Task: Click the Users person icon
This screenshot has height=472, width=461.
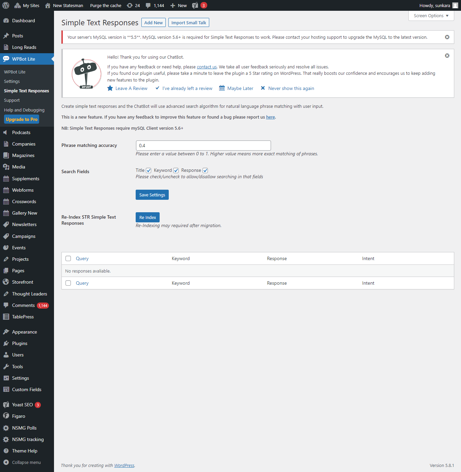Action: pos(6,355)
